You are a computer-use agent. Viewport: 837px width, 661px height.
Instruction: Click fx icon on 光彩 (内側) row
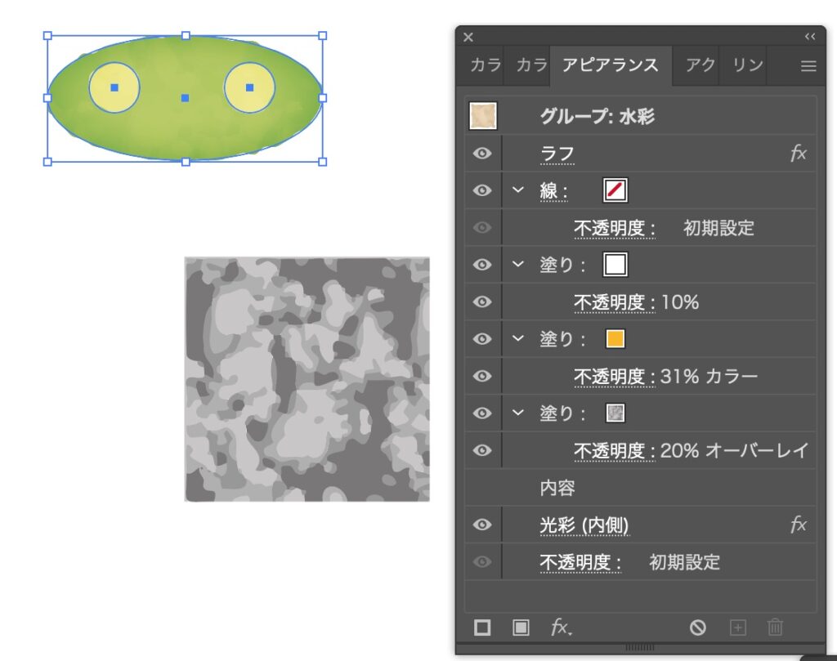coord(799,525)
